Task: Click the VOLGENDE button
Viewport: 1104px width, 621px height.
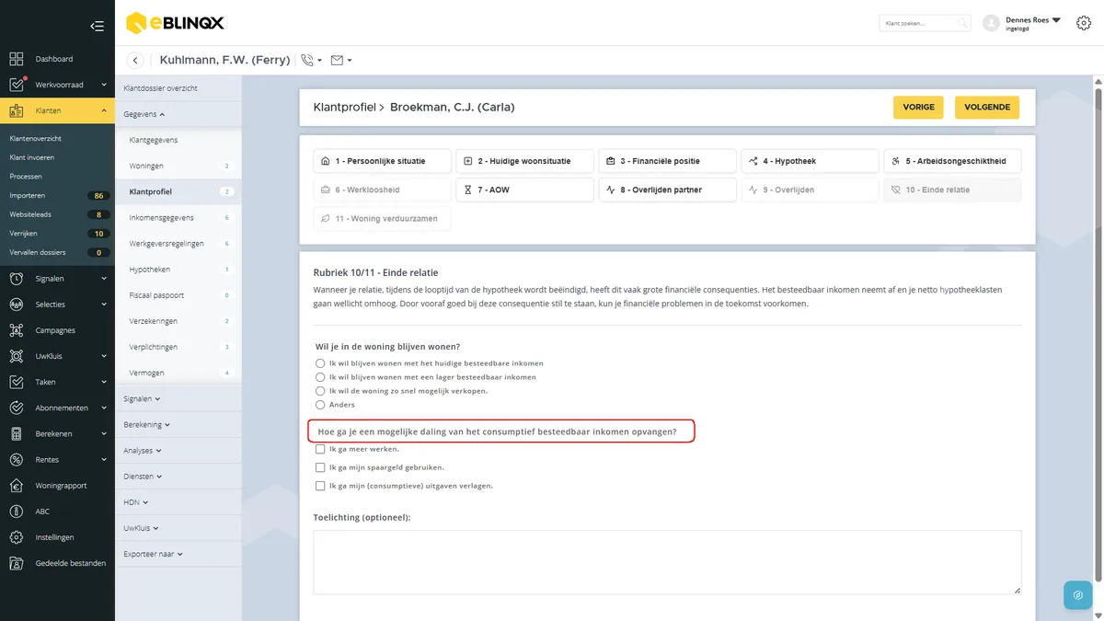Action: 987,108
